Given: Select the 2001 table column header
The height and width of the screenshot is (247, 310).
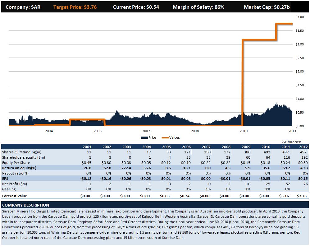Looking at the screenshot, I should point(87,147).
